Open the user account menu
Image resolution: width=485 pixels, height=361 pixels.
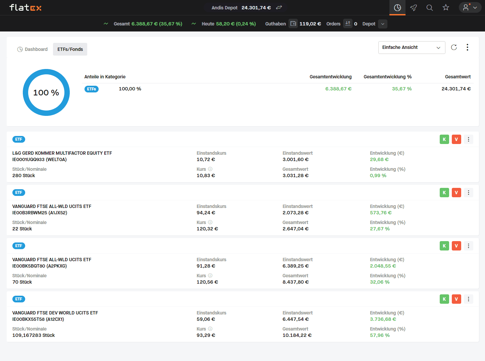(x=470, y=7)
